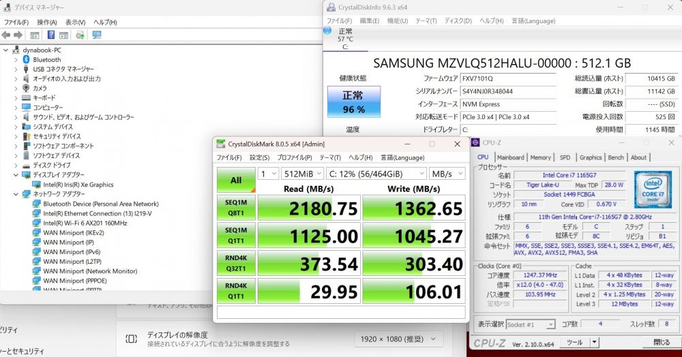
Task: Select WAN Miniport (Network Monitor) entry
Action: click(x=89, y=271)
